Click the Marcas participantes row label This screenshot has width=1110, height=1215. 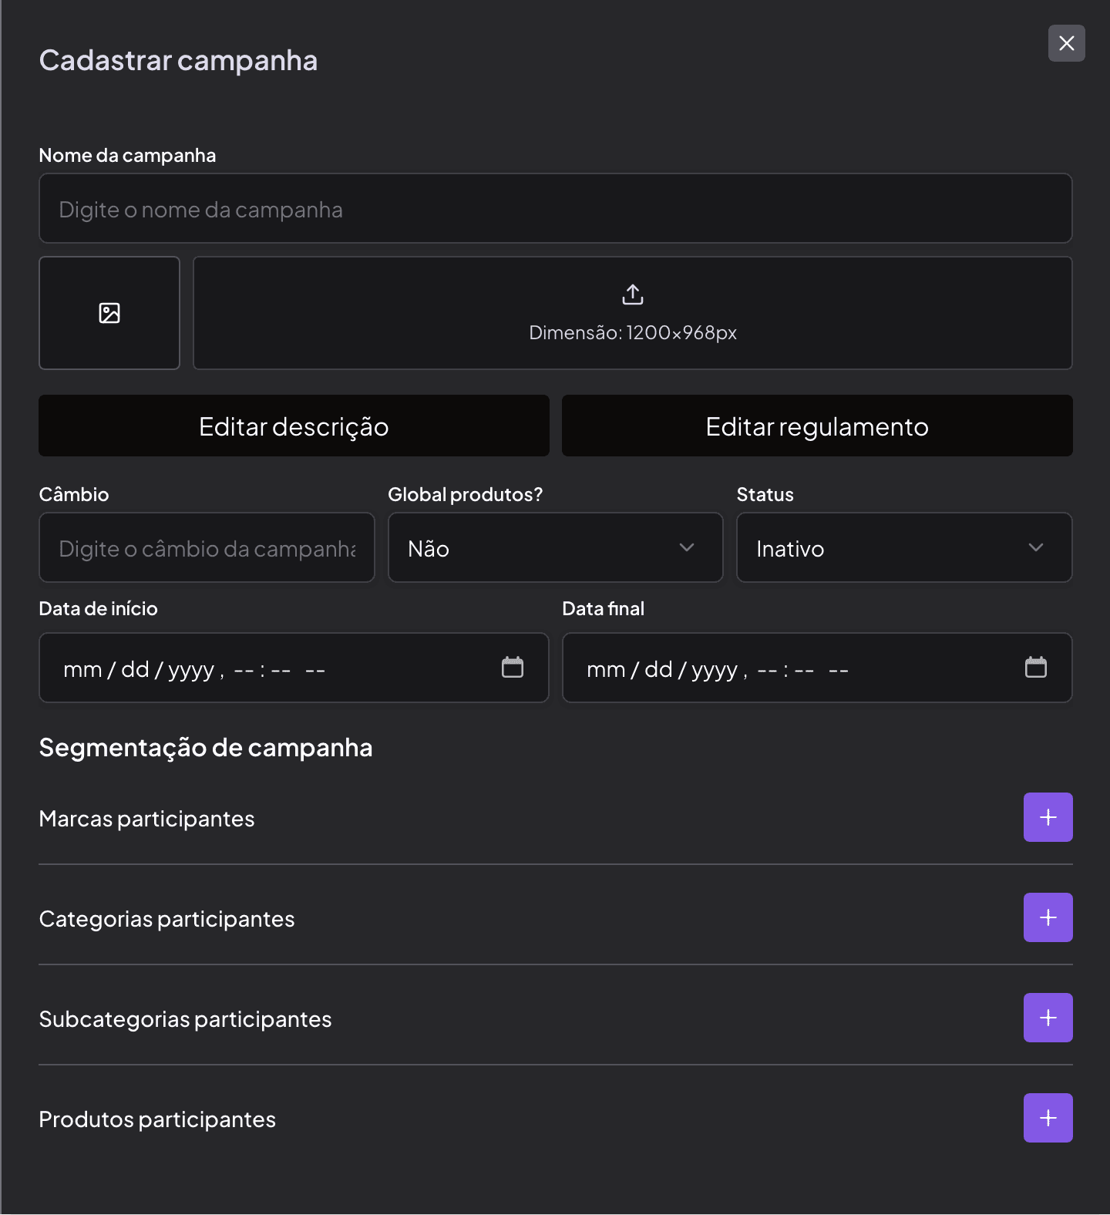[x=146, y=819]
